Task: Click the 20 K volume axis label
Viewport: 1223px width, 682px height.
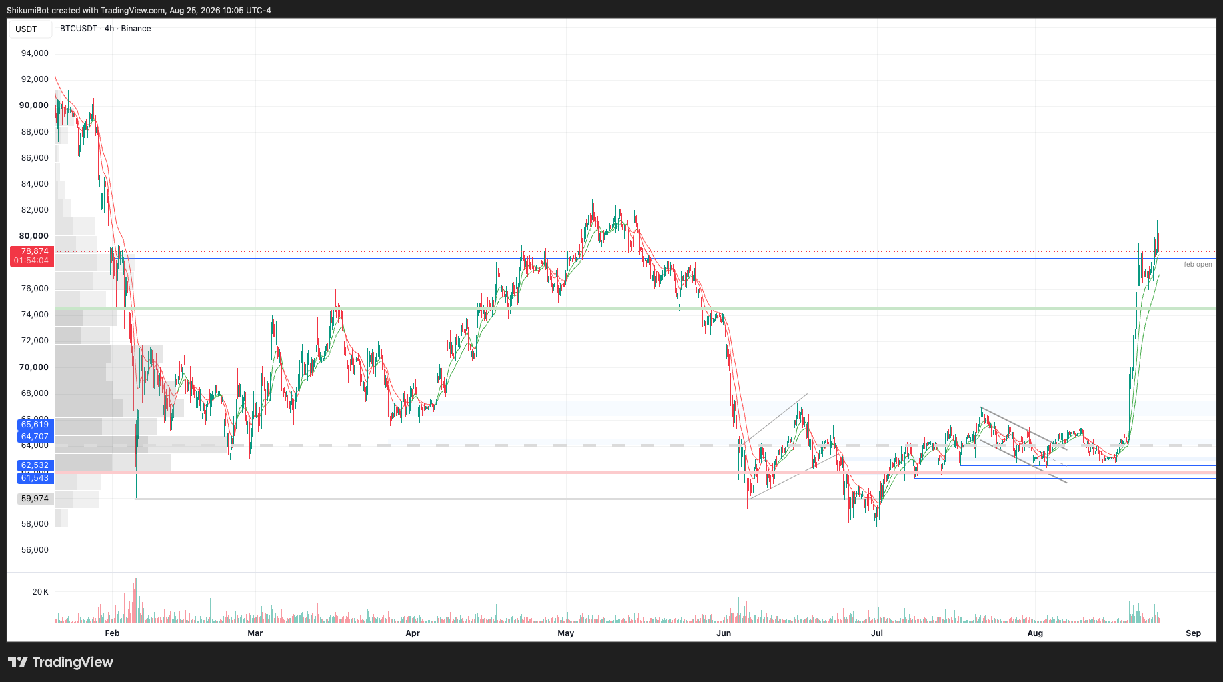Action: (40, 592)
